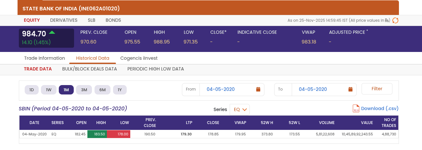
Task: Open the From date calendar icon
Action: pyautogui.click(x=258, y=89)
